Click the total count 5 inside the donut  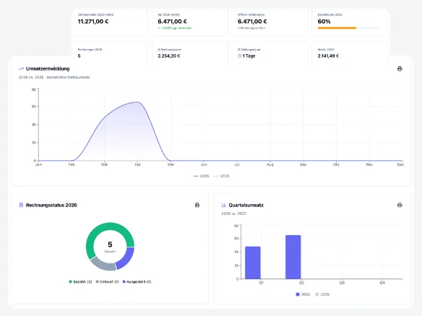(110, 245)
